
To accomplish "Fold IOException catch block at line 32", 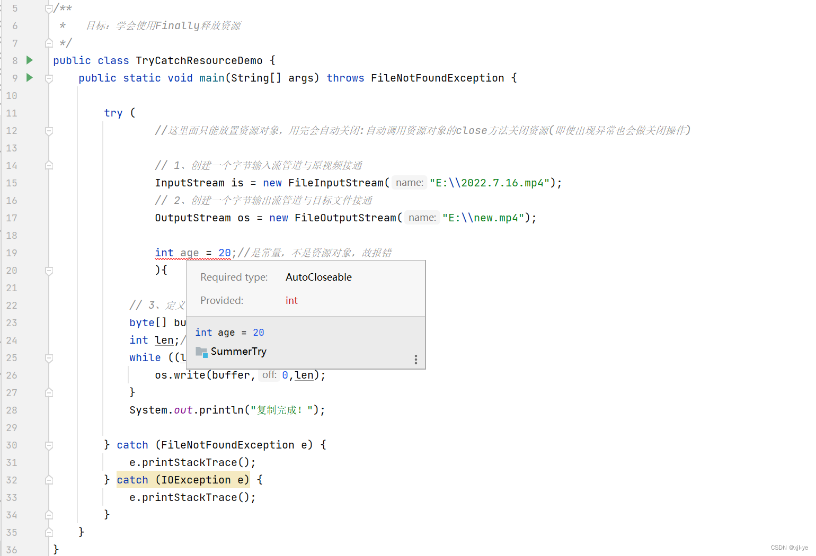I will click(49, 480).
